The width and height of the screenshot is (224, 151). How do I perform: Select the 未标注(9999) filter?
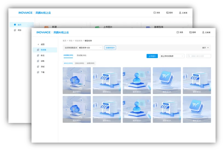68,63
